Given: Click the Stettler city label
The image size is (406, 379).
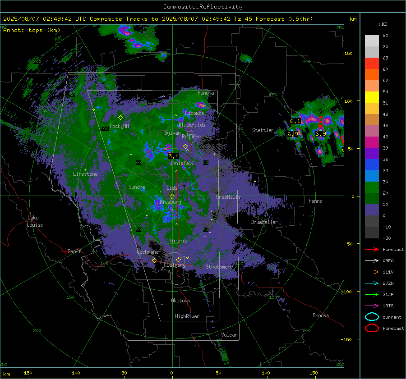Looking at the screenshot, I should [x=263, y=130].
